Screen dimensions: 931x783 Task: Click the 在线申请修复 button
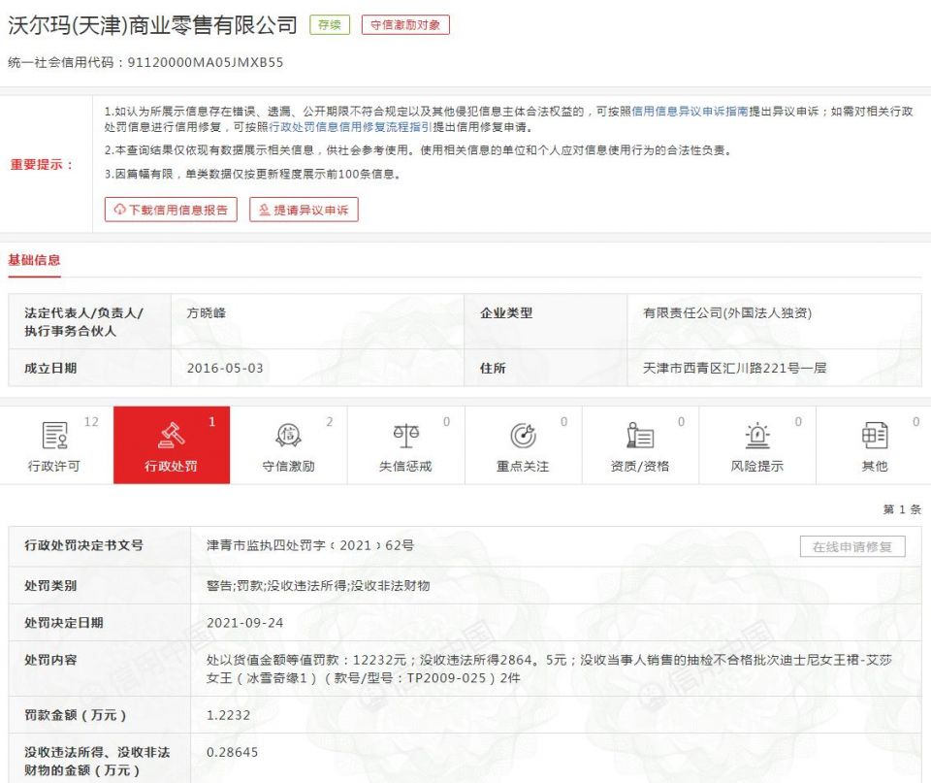pyautogui.click(x=852, y=547)
